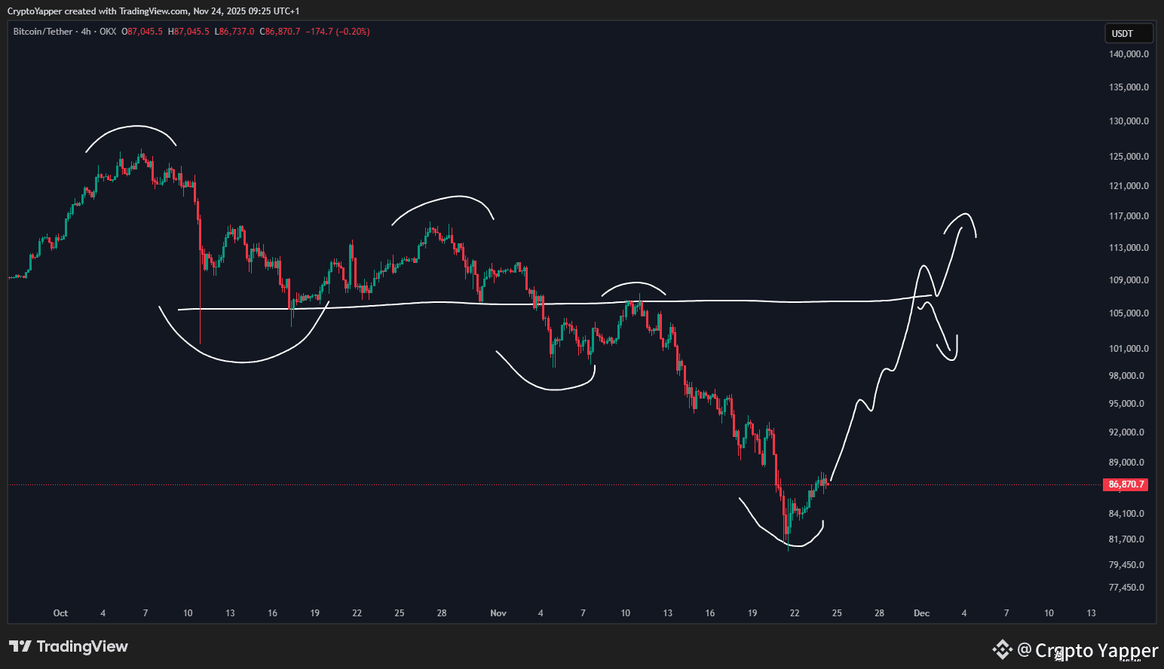Select the Binance diamond icon near the watermark

click(1002, 649)
